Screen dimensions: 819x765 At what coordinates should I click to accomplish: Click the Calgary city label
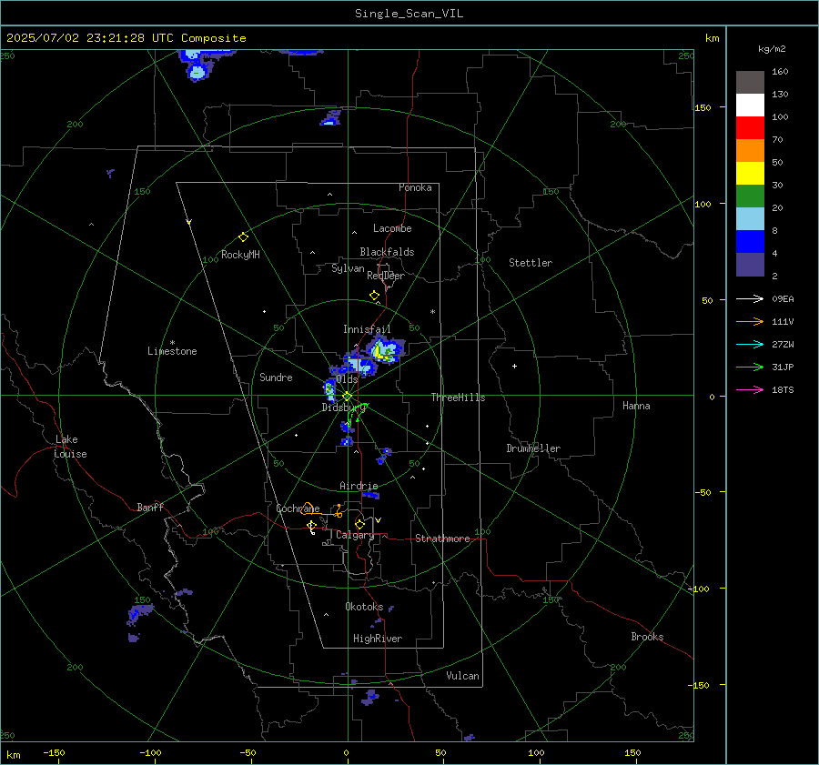pos(355,535)
